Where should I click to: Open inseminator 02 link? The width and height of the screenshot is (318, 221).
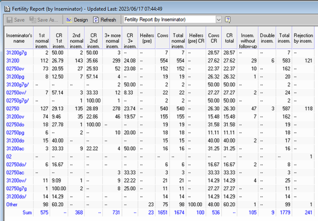pos(9,157)
